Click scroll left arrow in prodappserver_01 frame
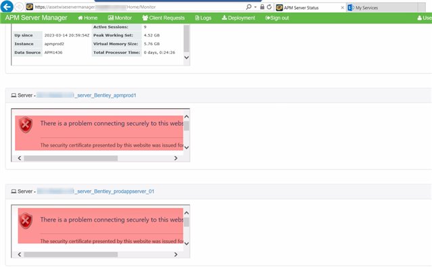Screen dimensions: 432x267 [20, 255]
